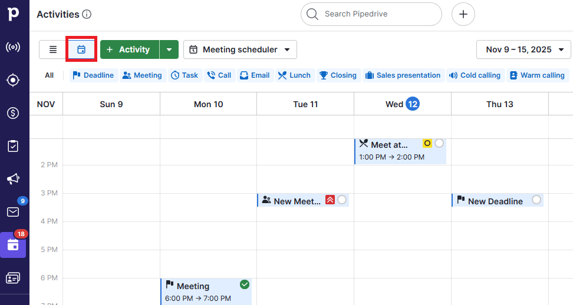Filter by Deadline activity type
Viewport: 573px width, 305px height.
tap(94, 75)
